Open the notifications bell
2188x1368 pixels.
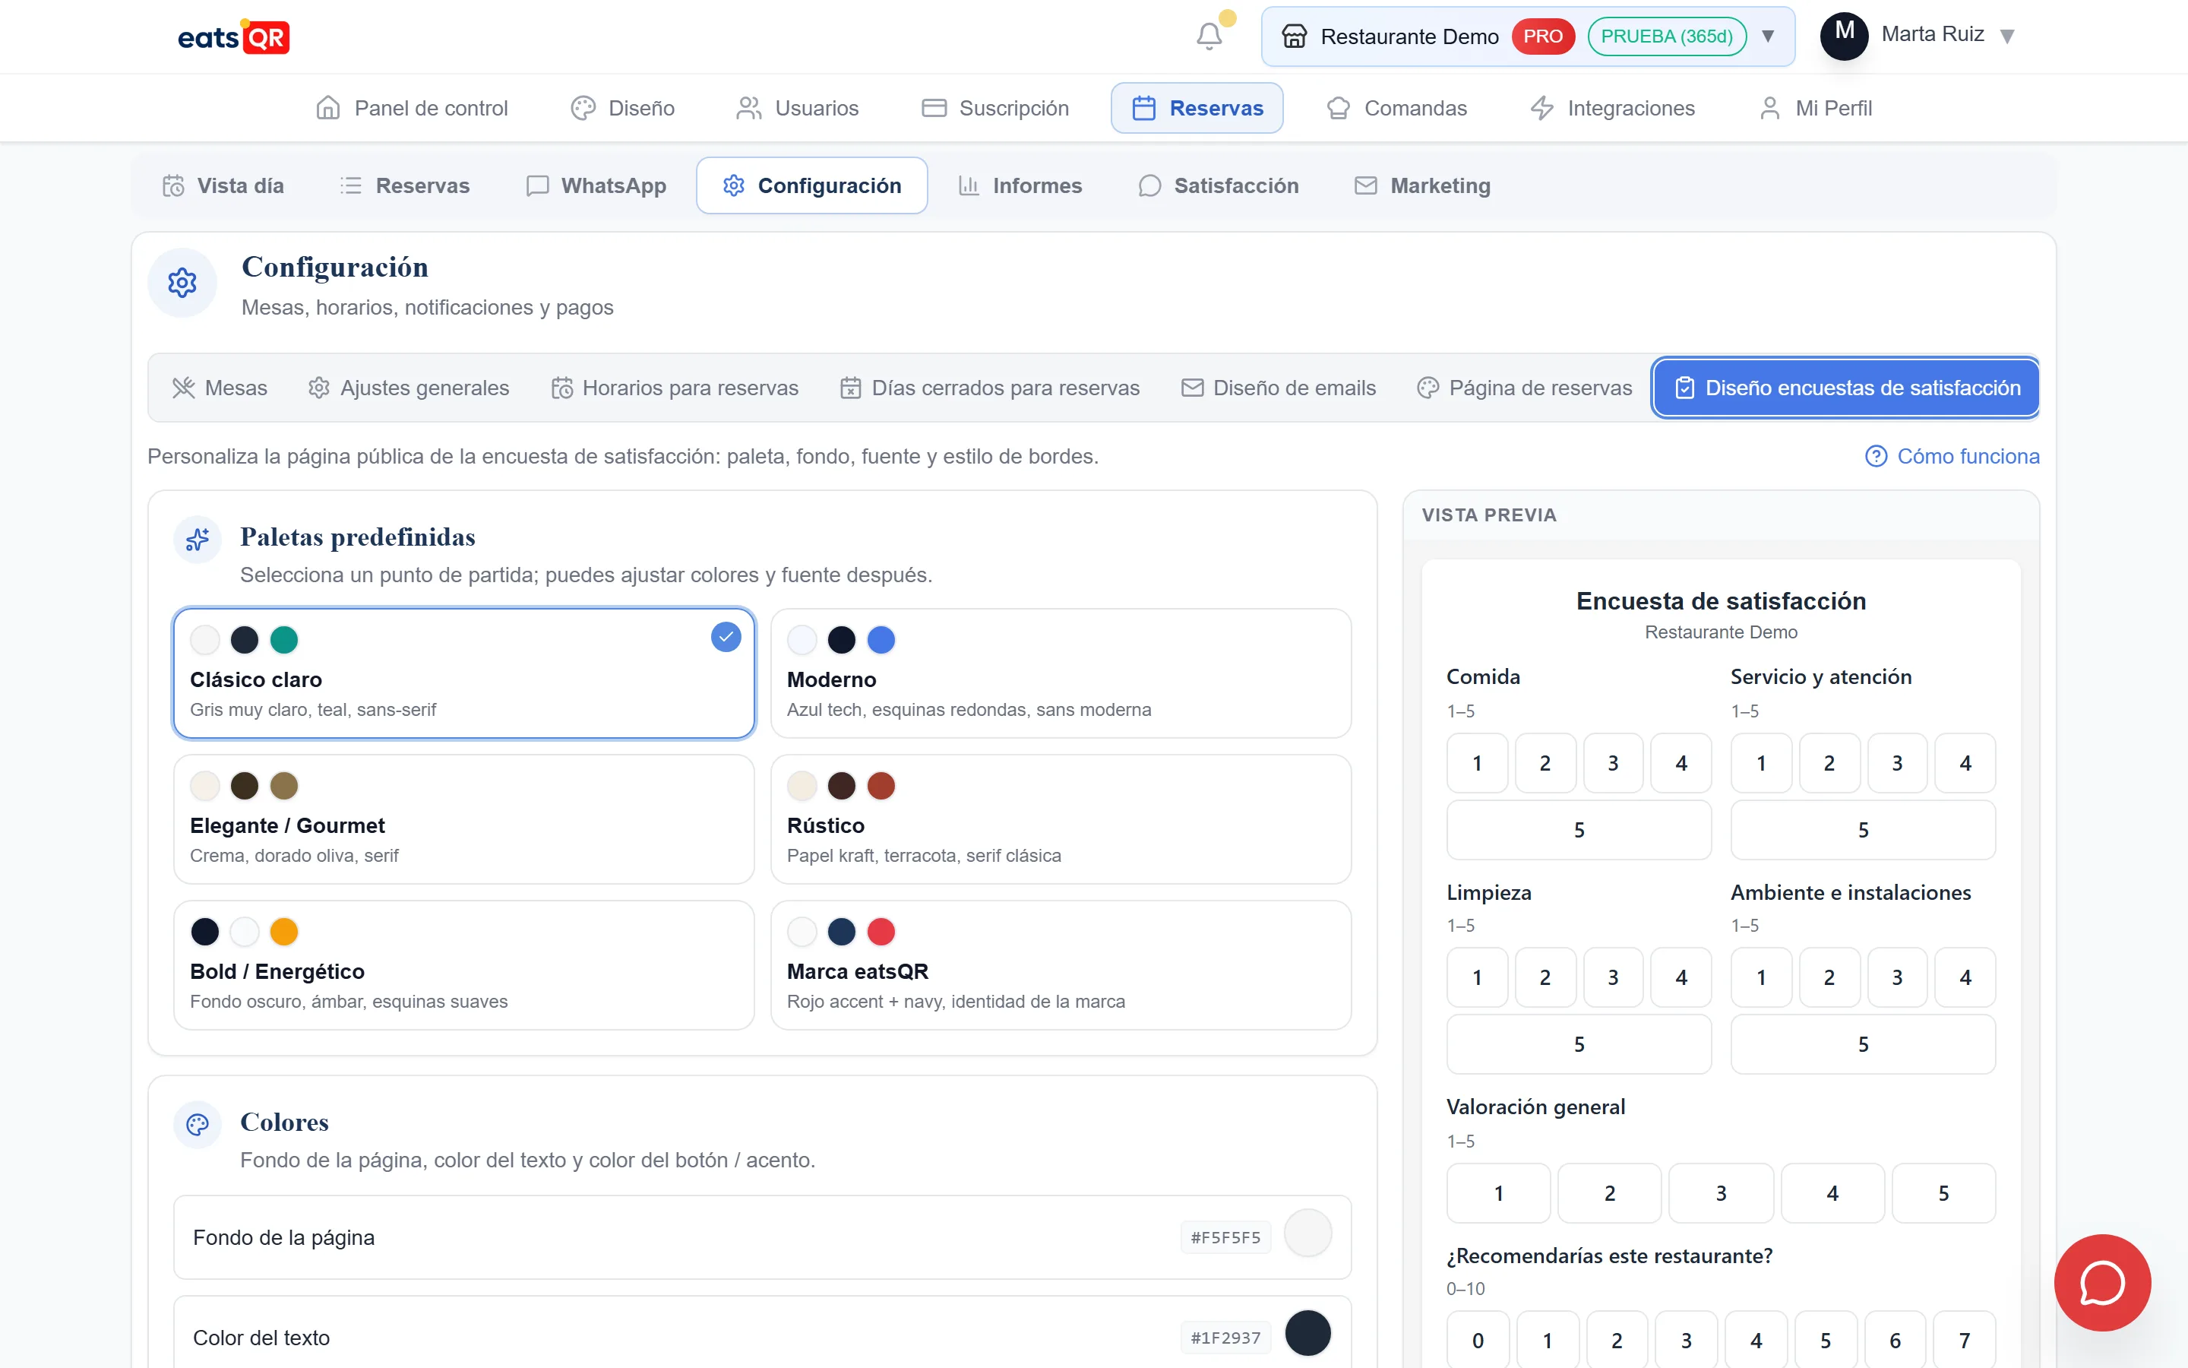point(1209,36)
